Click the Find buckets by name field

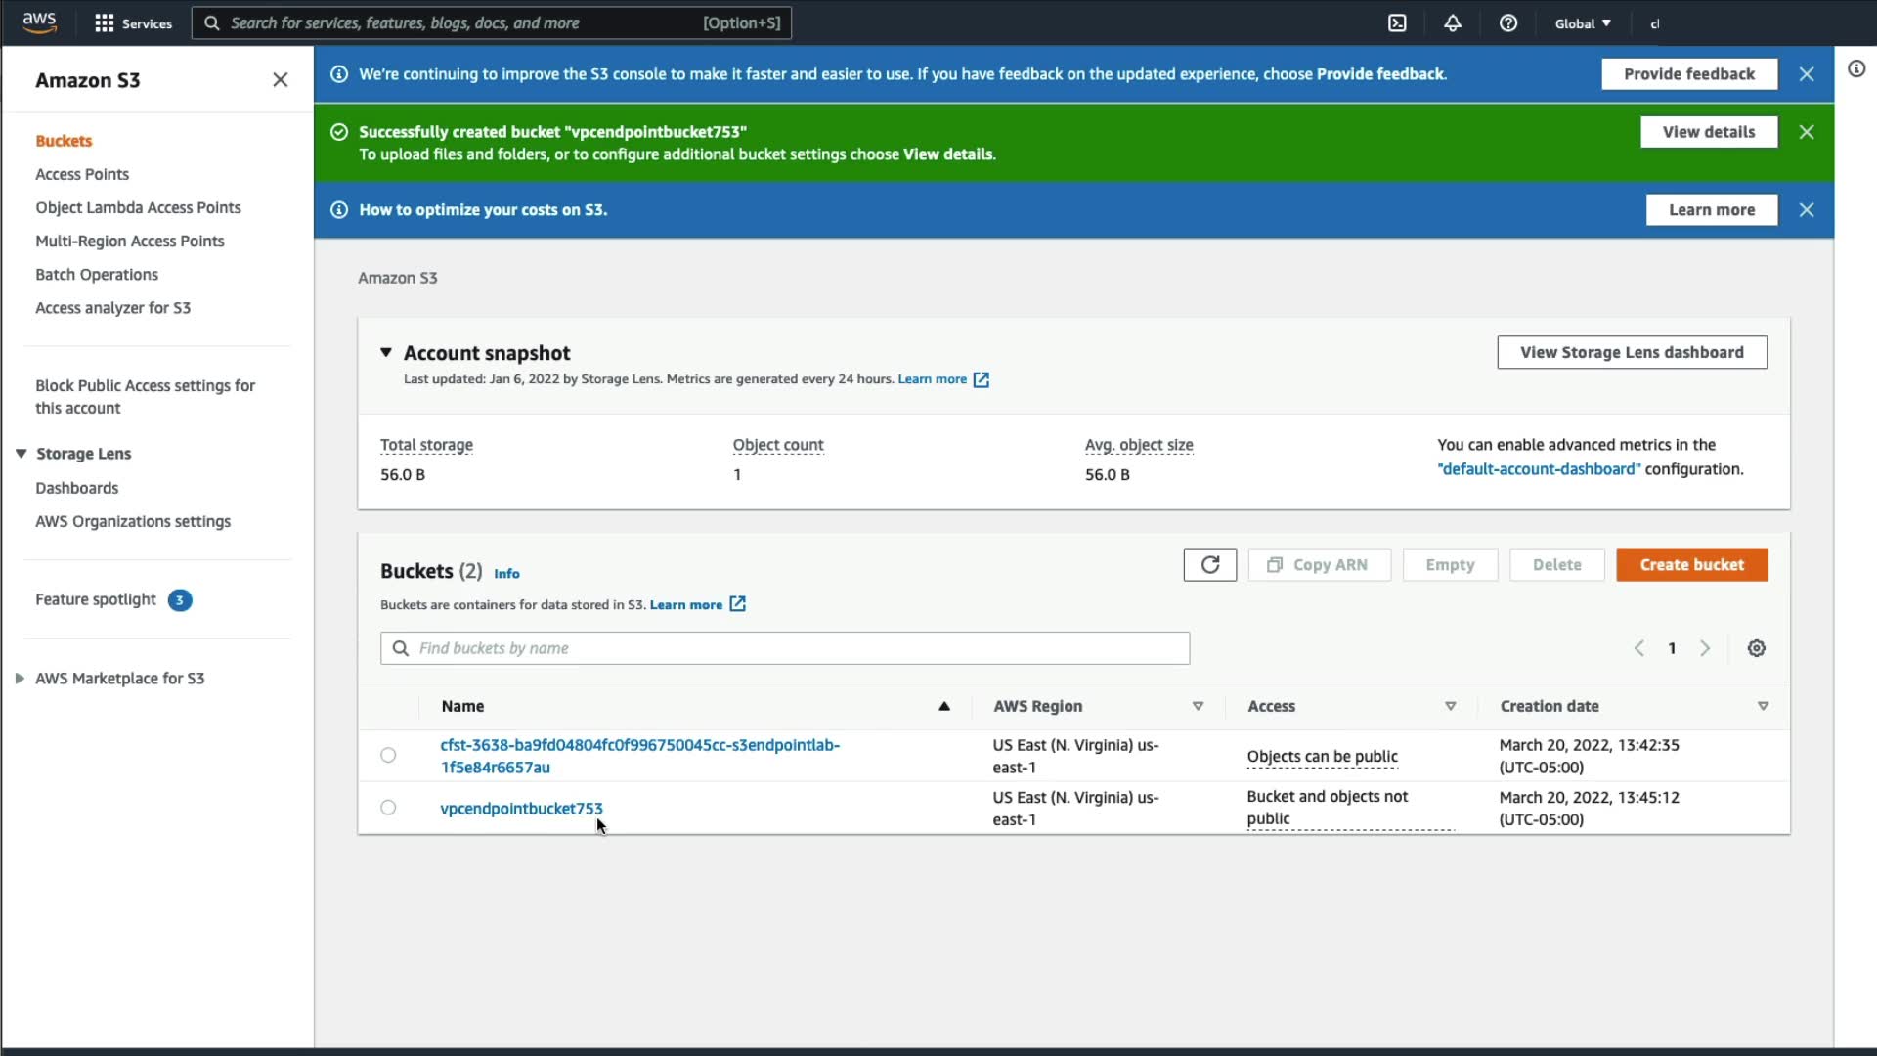[x=784, y=648]
